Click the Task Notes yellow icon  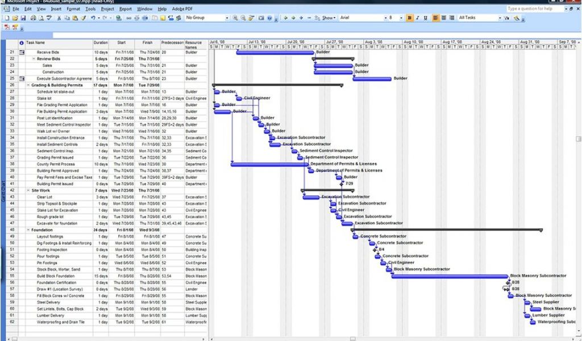163,18
